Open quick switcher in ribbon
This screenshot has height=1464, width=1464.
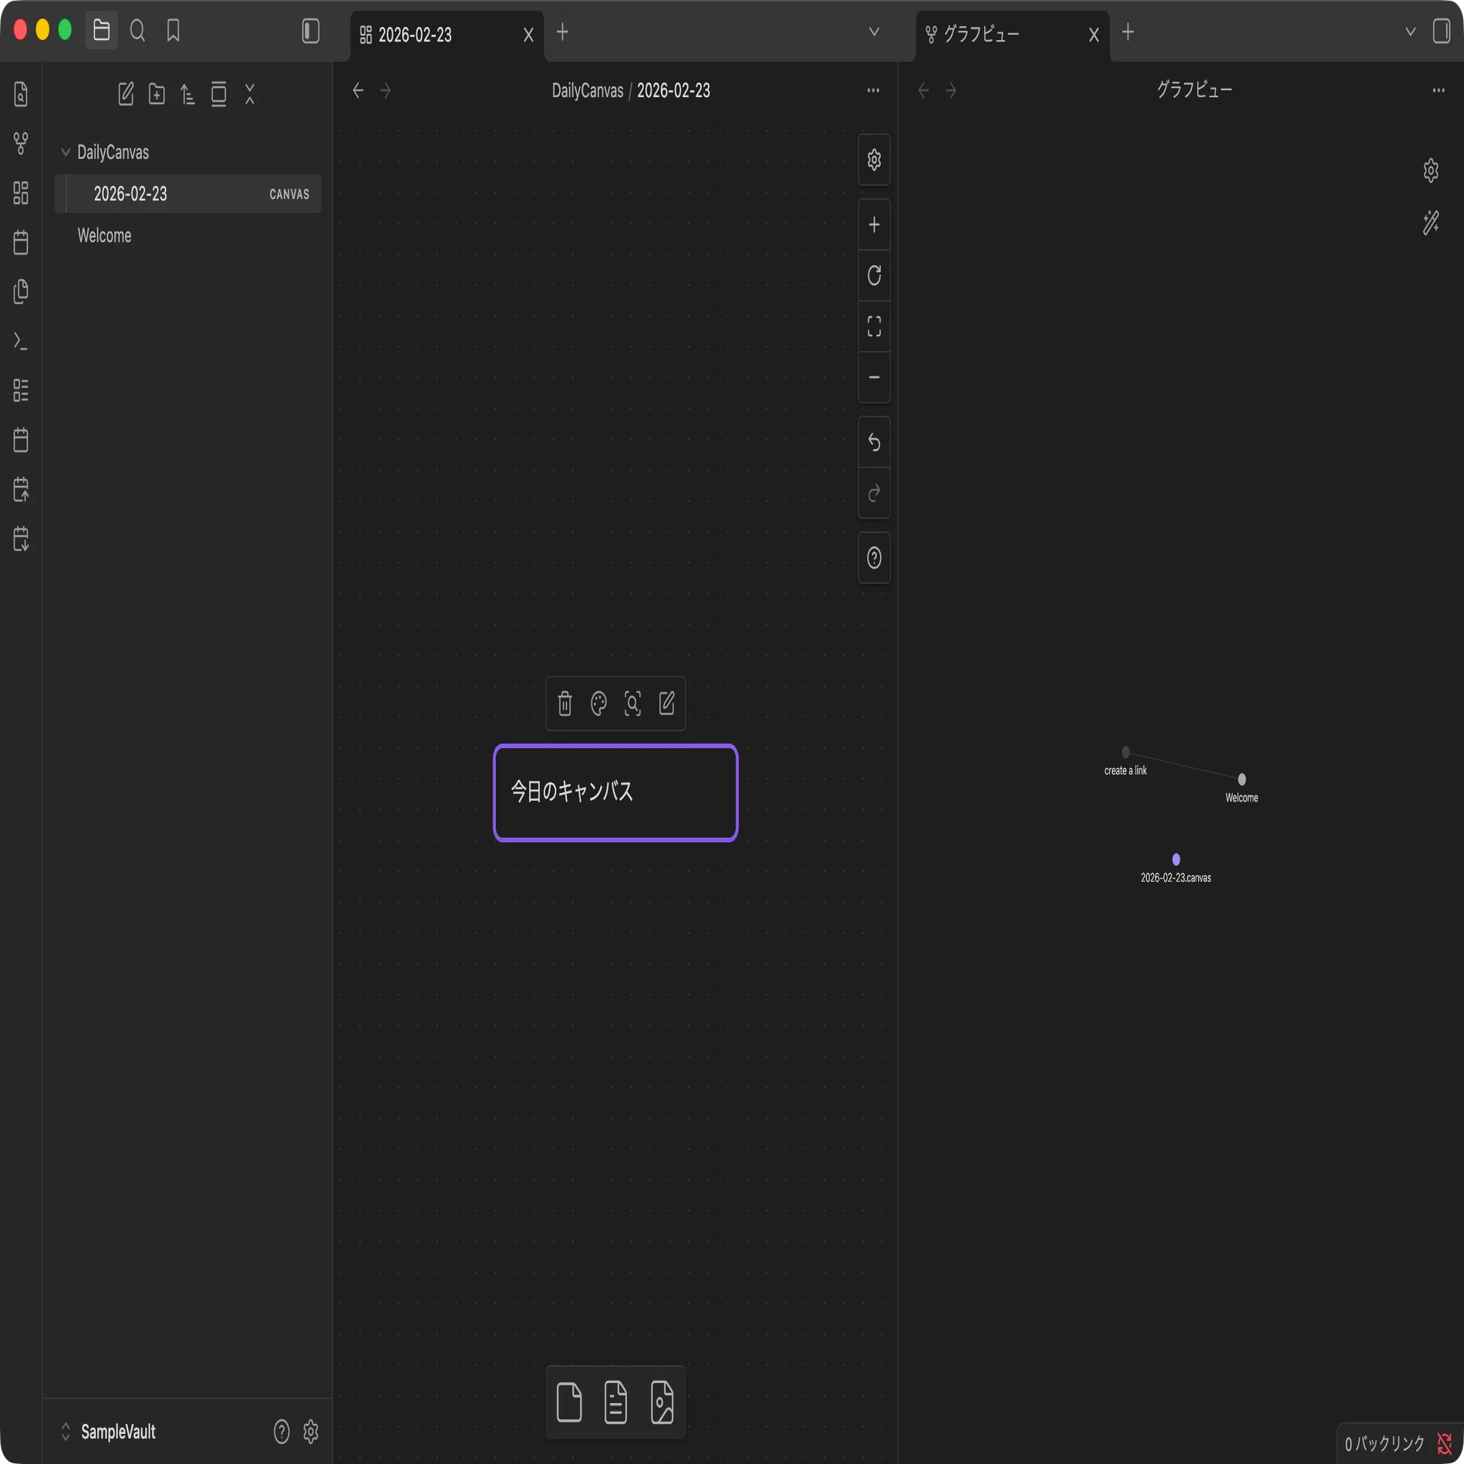[21, 94]
